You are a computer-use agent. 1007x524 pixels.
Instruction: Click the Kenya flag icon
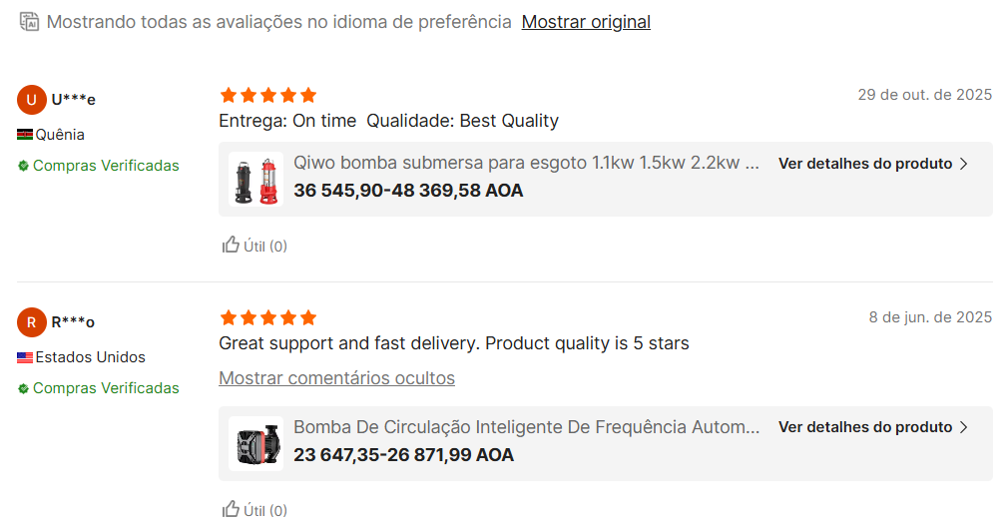[x=25, y=135]
